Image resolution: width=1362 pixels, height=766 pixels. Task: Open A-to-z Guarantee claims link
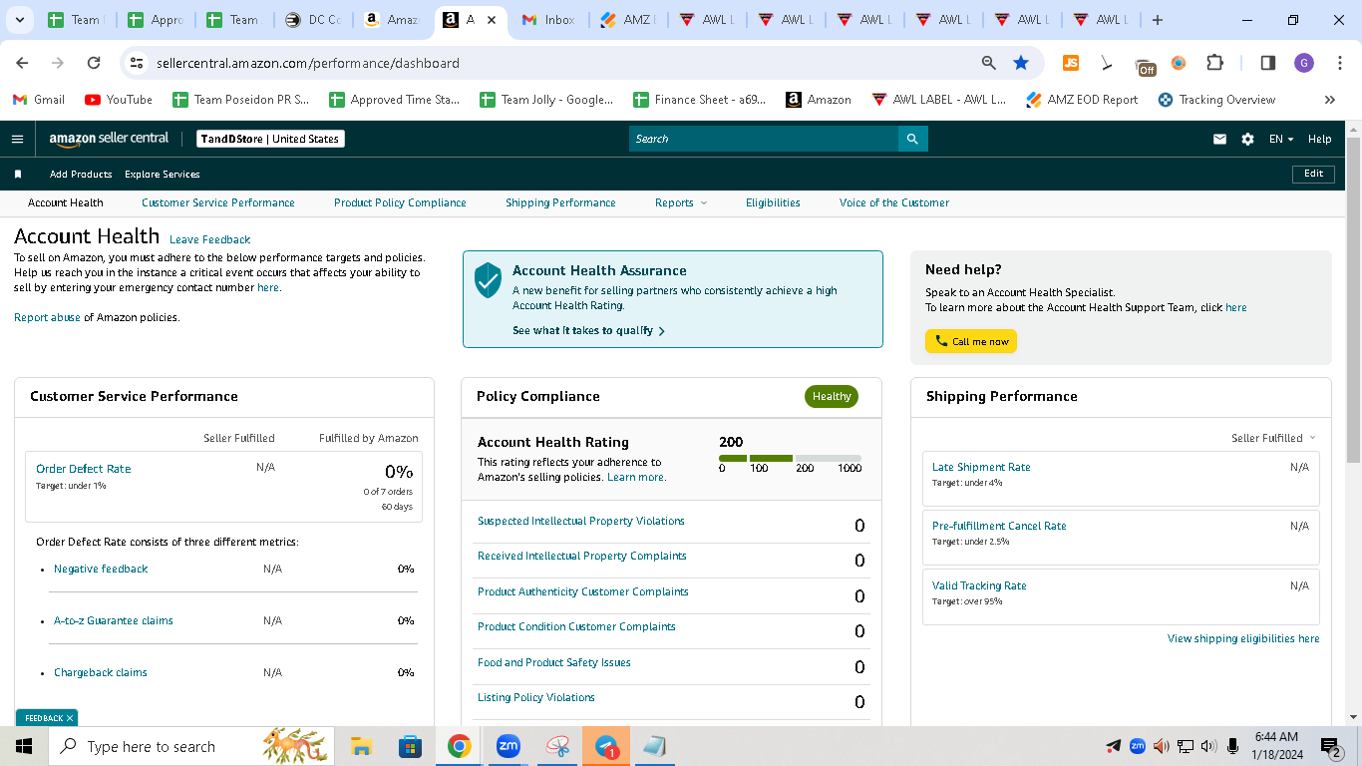(114, 620)
